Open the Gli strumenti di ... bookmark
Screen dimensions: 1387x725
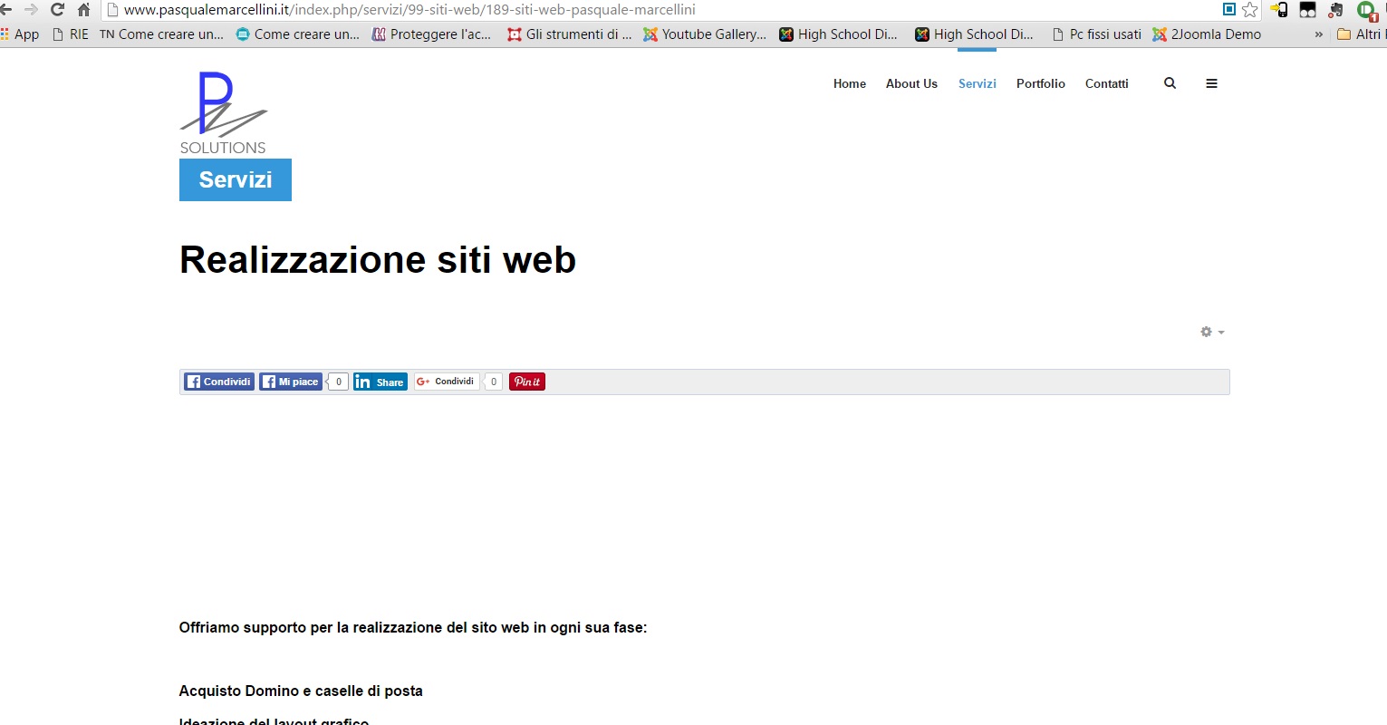point(570,34)
